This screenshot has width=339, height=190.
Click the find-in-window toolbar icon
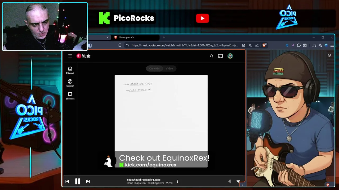click(x=305, y=45)
